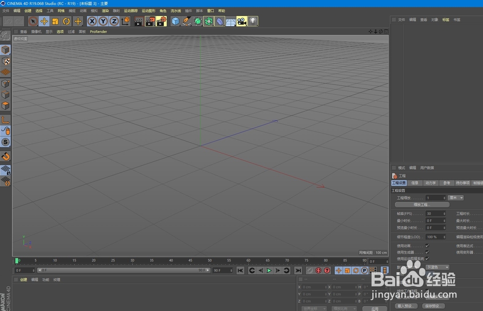The height and width of the screenshot is (311, 483).
Task: Activate the Scale tool in top toolbar
Action: point(55,21)
